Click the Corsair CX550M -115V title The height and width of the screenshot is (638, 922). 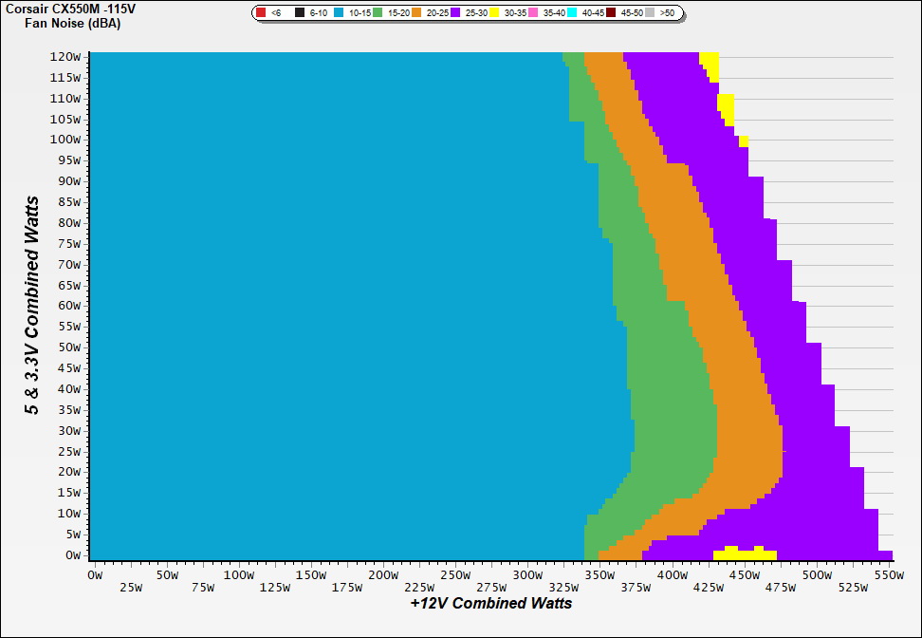click(63, 9)
